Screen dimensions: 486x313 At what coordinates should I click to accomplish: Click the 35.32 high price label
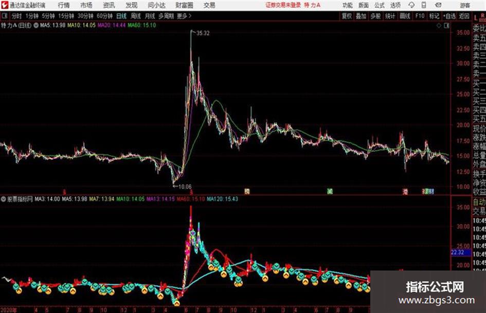203,33
